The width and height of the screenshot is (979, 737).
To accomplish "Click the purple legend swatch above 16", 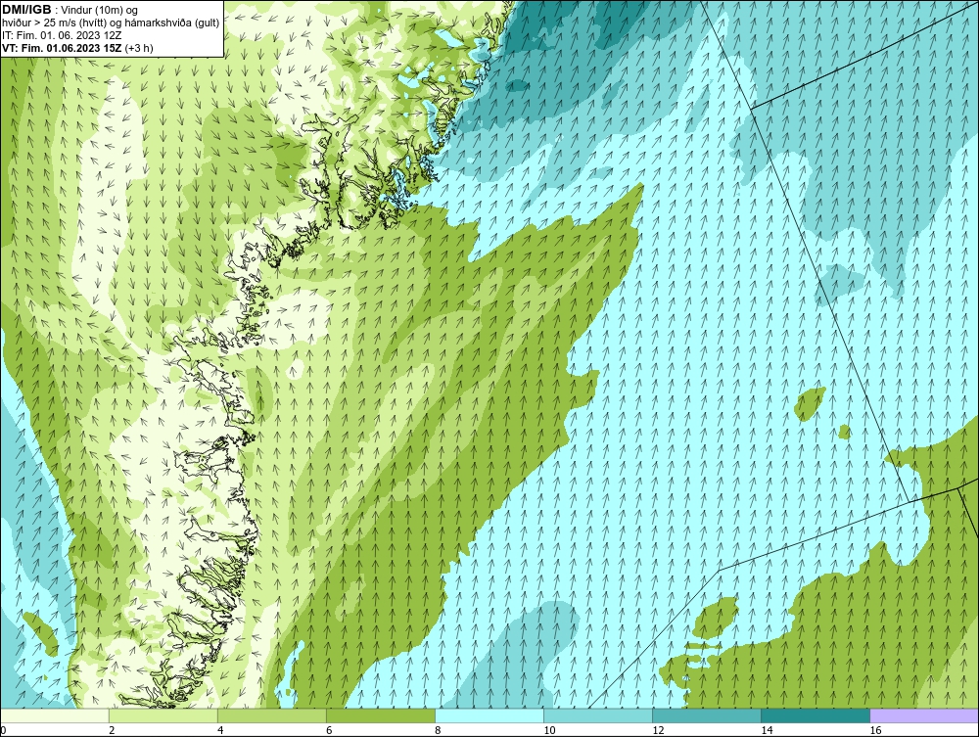I will pos(924,715).
